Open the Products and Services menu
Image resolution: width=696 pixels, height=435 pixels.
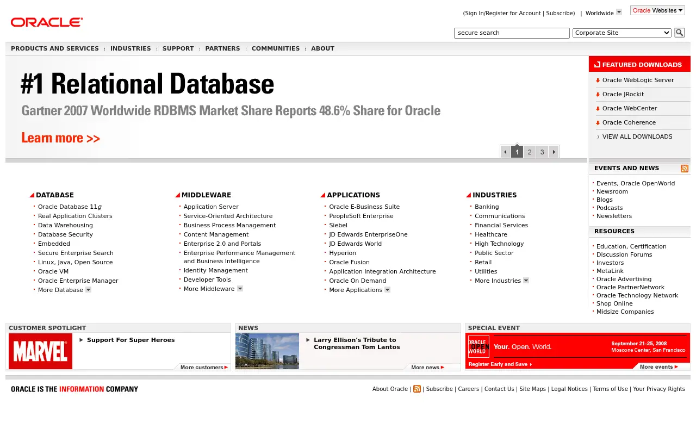click(55, 48)
